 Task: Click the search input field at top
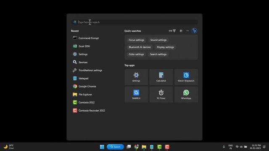click(134, 22)
